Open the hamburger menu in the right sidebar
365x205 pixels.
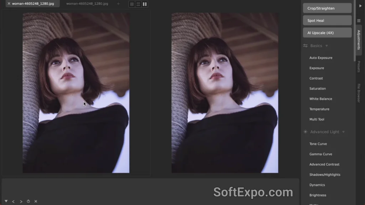tap(359, 21)
